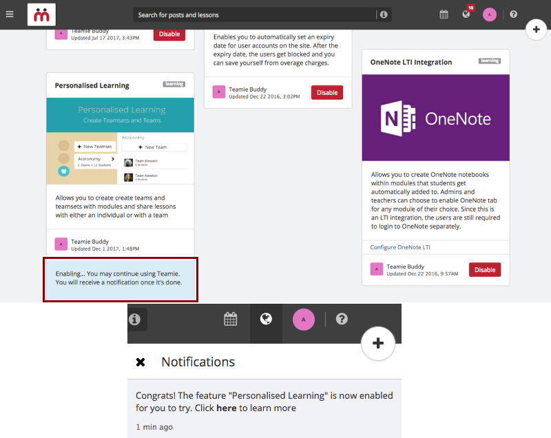The width and height of the screenshot is (551, 438).
Task: Click the '1 min ago' timestamp
Action: tap(154, 427)
